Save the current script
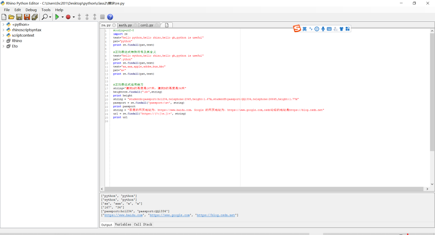This screenshot has height=235, width=435. point(19,17)
